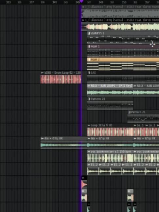
Task: Click the Lo..1 clip title starting at bar 355
Action: tap(140, 125)
